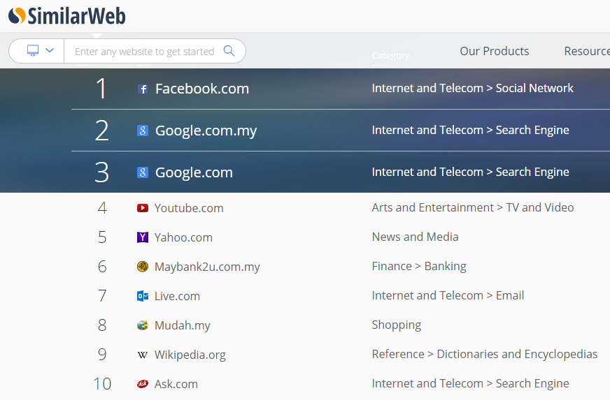
Task: Click the SimilarWeb logo
Action: point(67,16)
